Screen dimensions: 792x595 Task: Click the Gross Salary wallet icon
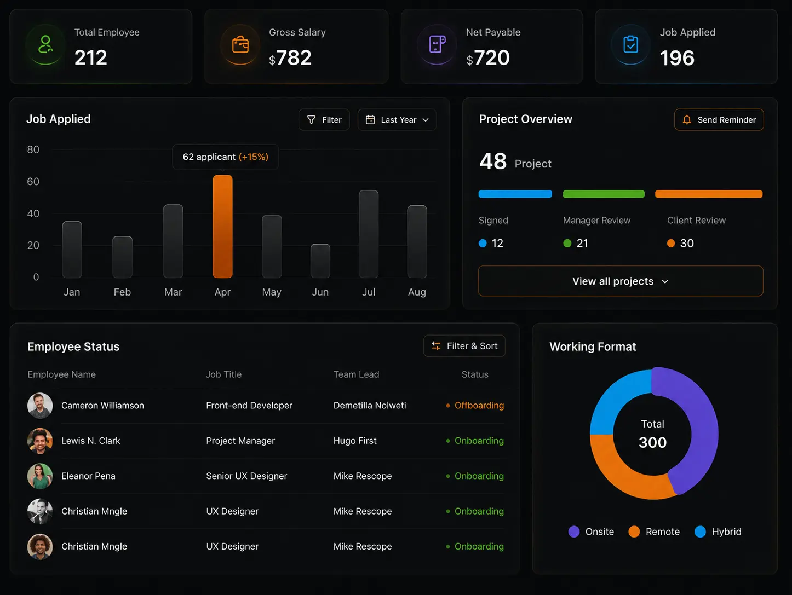click(x=240, y=44)
